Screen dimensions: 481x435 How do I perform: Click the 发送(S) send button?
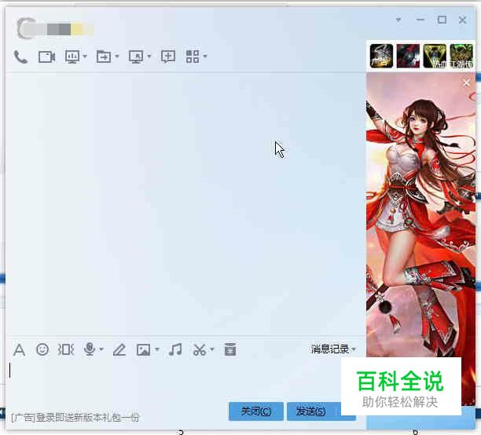[x=314, y=411]
